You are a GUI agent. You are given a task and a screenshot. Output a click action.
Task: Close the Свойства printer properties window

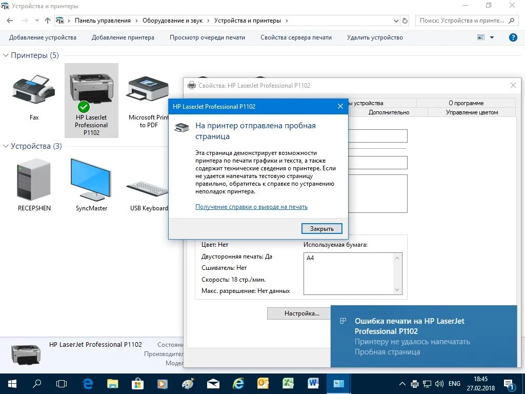pos(513,86)
